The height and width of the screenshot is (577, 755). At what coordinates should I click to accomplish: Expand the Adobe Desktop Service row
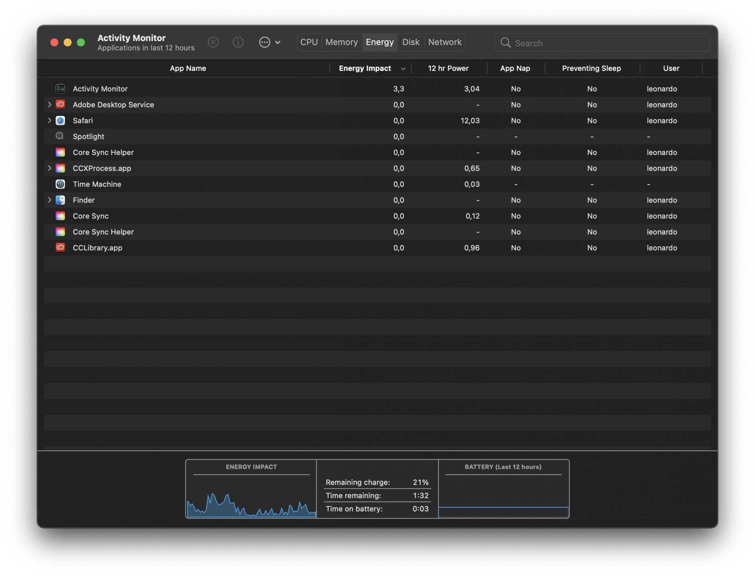49,104
